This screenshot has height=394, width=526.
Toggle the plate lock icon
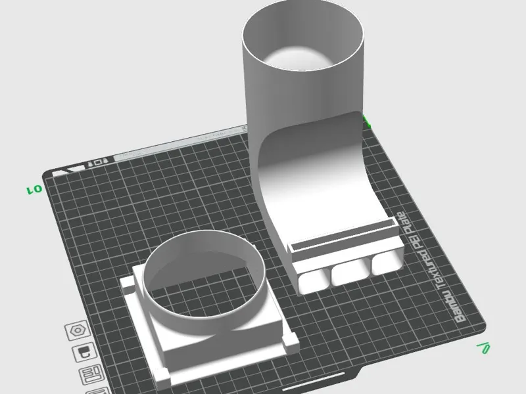click(x=84, y=352)
